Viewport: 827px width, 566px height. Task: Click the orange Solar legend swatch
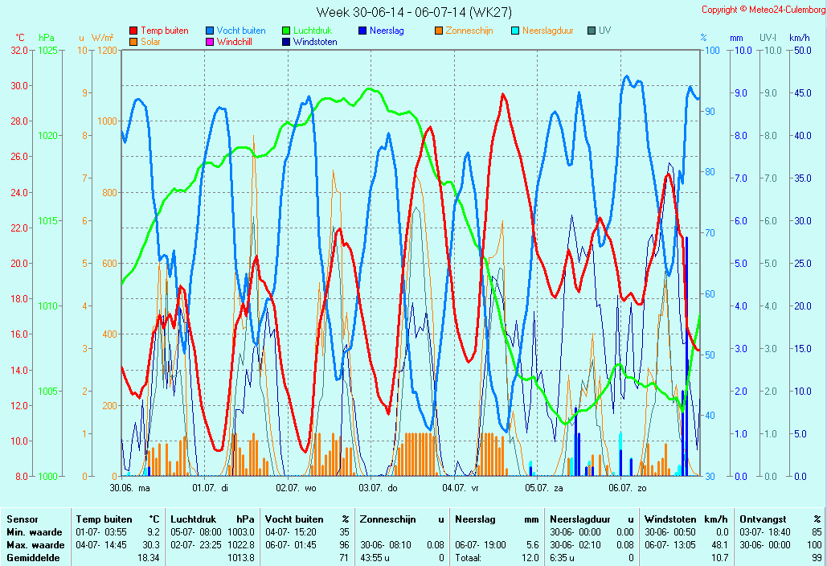(x=133, y=42)
